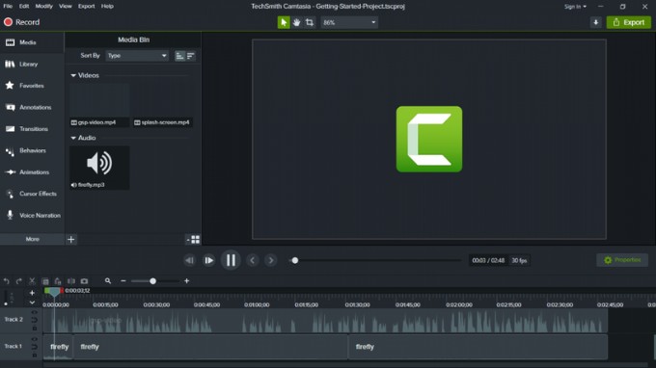This screenshot has height=368, width=656.
Task: Open the Behaviors tab
Action: 32,151
